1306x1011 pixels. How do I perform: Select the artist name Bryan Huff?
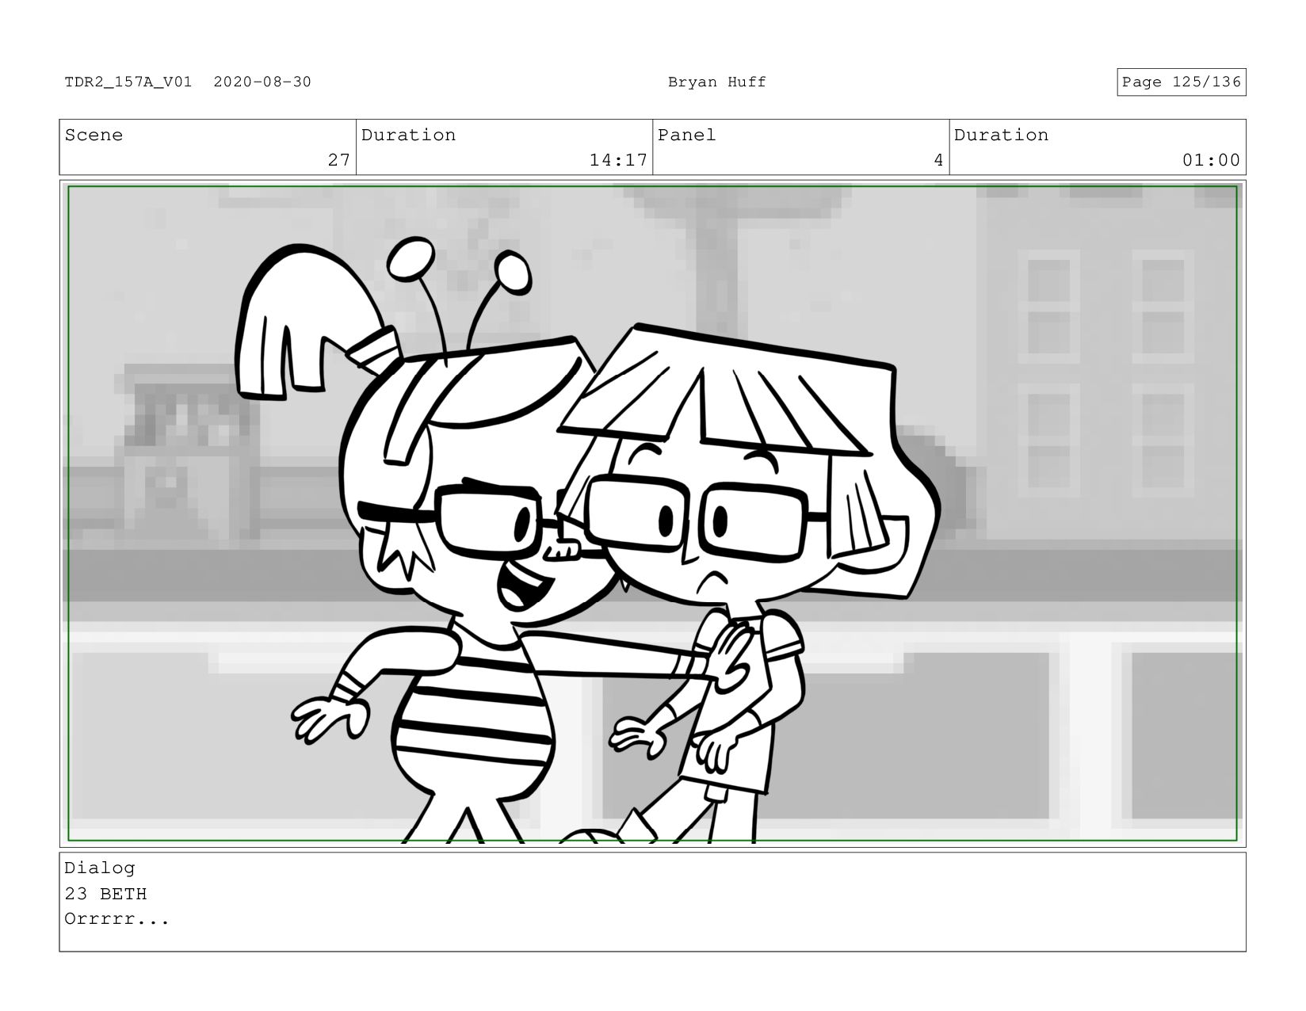click(717, 82)
